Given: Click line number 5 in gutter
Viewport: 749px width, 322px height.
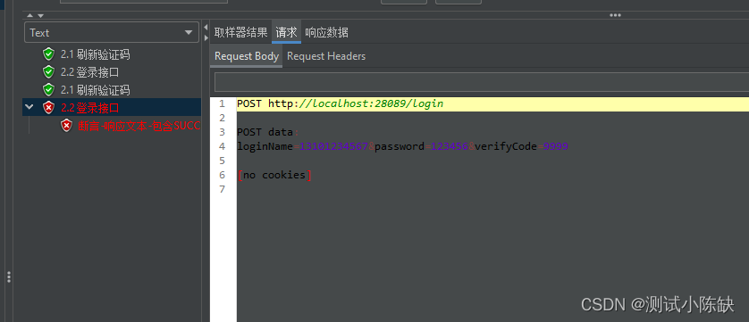Looking at the screenshot, I should click(222, 161).
